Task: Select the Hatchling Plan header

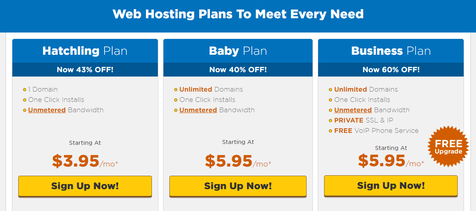Action: [x=85, y=51]
